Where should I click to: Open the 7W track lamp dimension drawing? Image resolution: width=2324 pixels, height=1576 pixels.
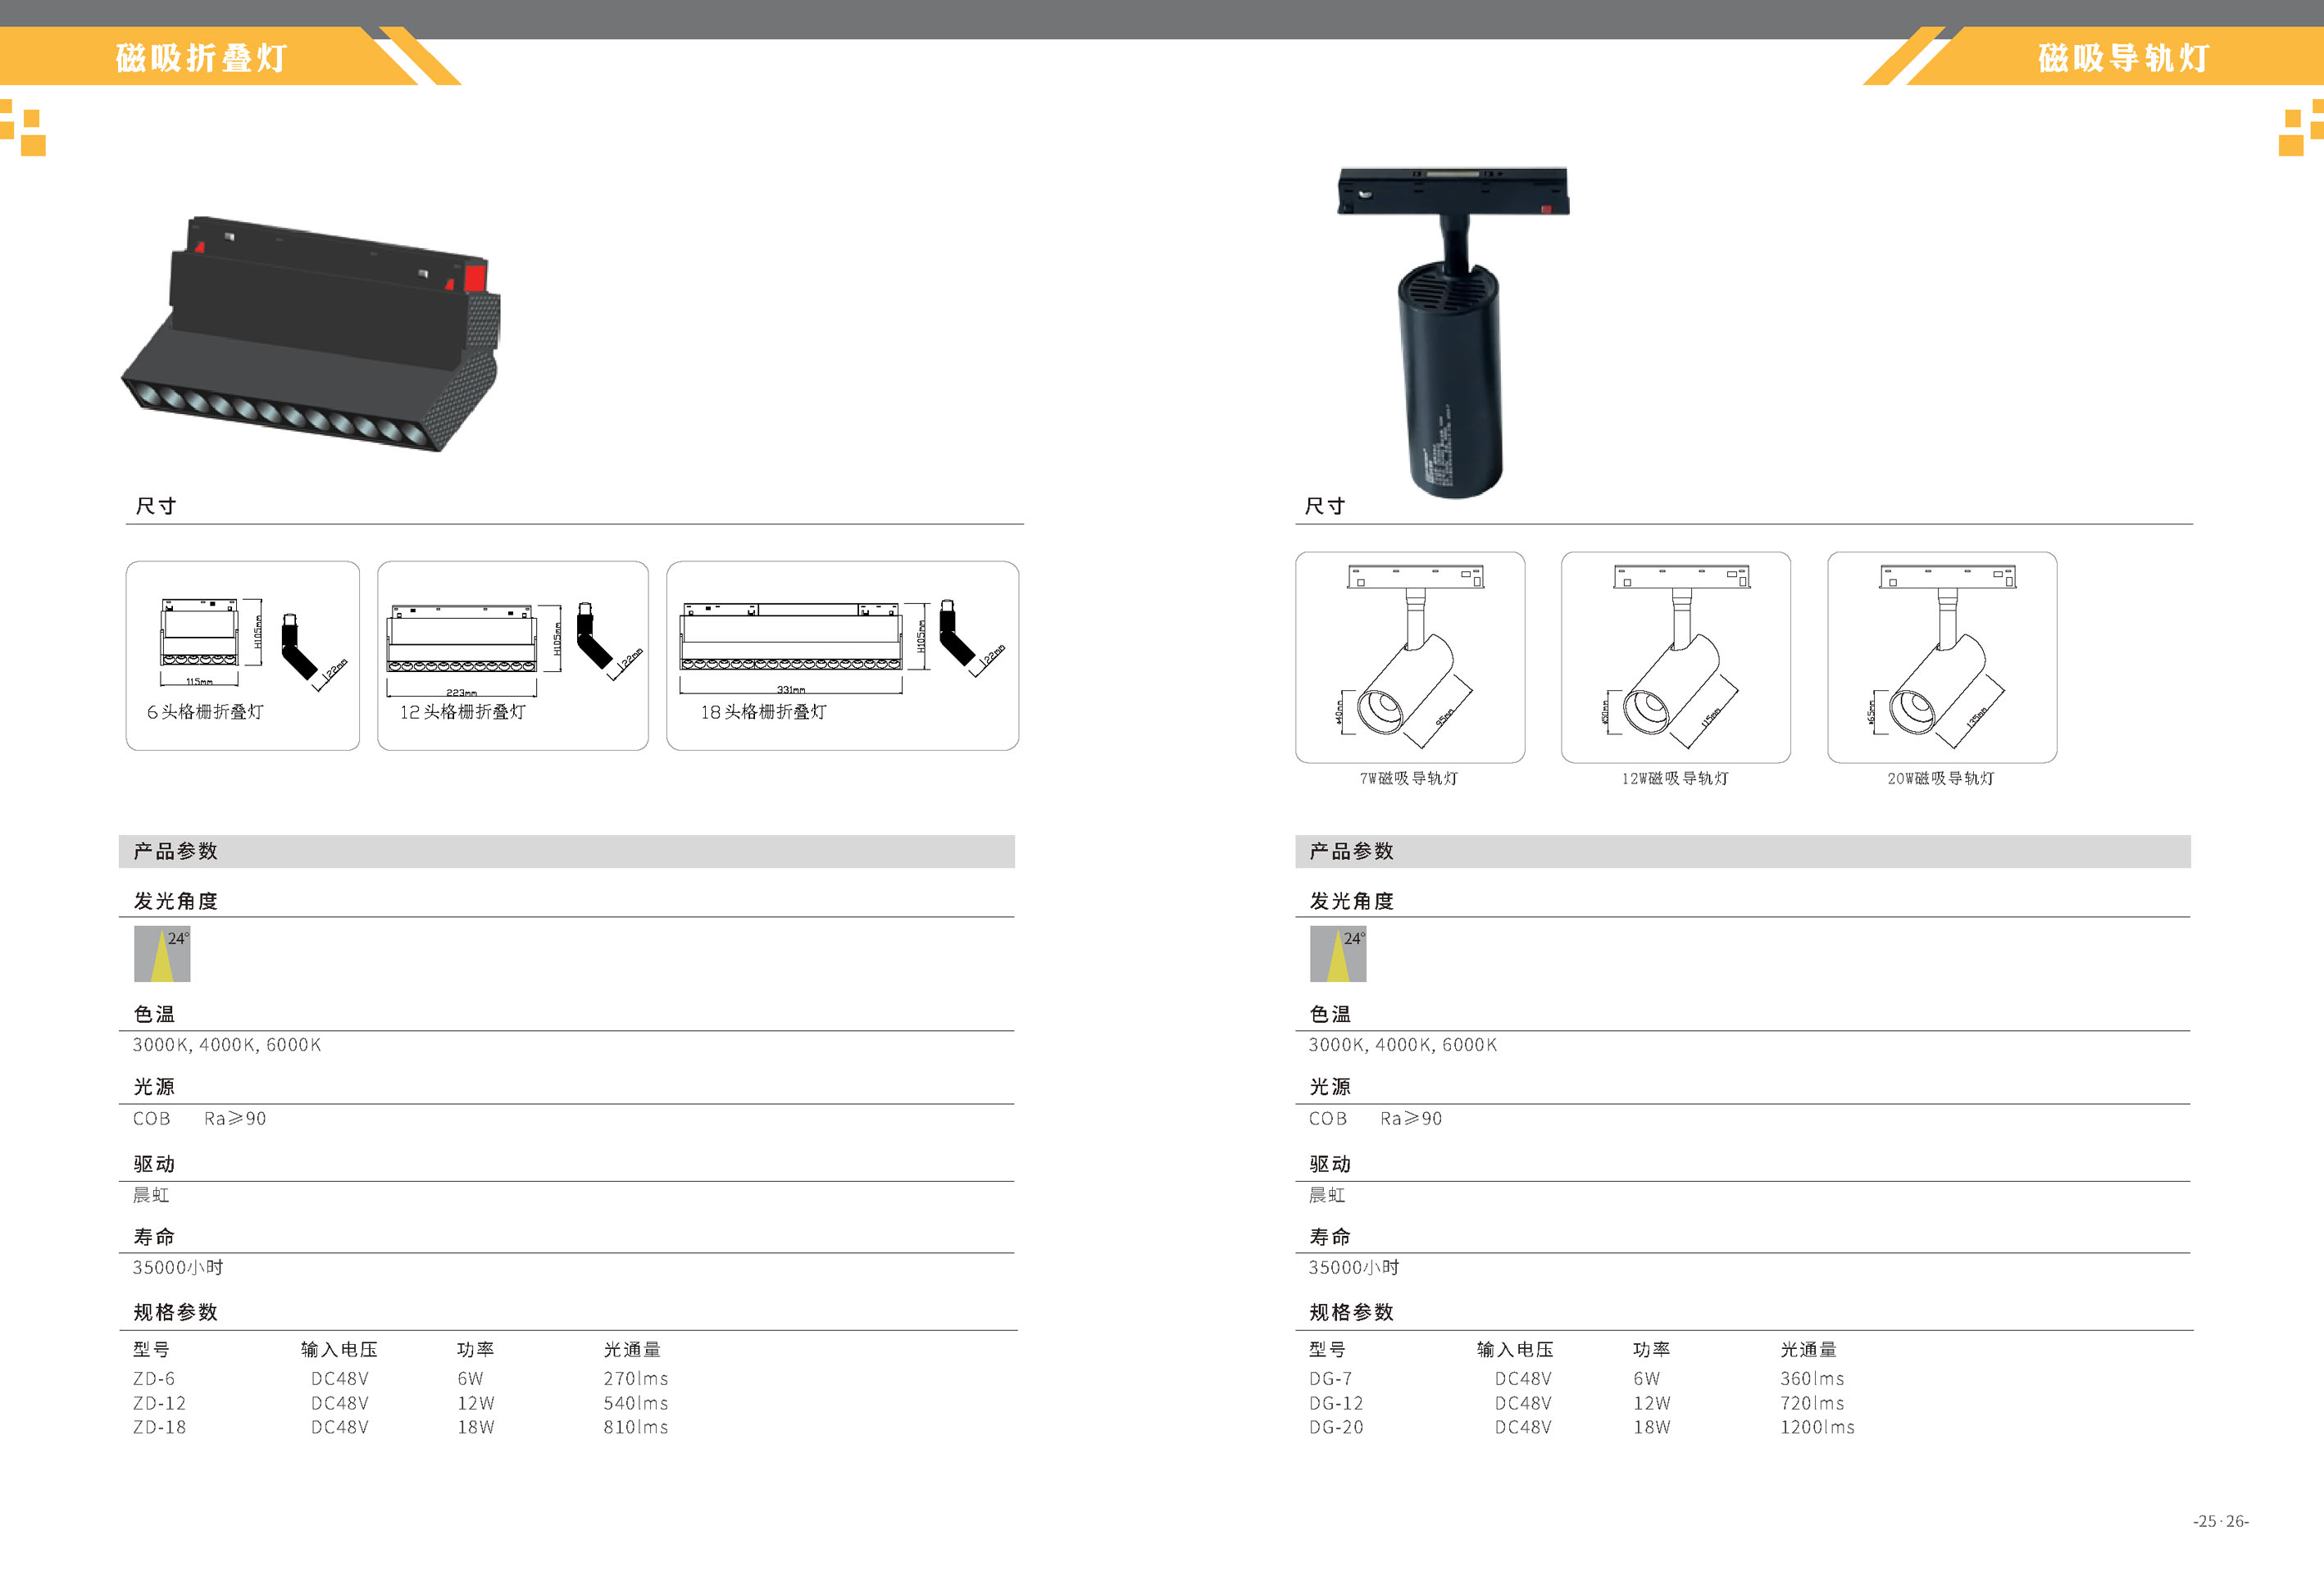pyautogui.click(x=1410, y=657)
